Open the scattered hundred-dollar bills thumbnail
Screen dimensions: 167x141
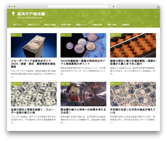point(34,94)
